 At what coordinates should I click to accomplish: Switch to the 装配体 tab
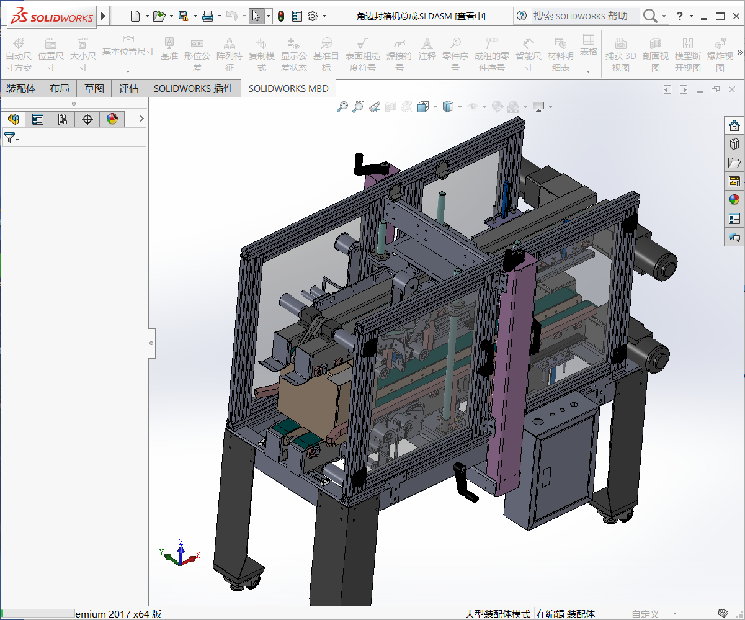pyautogui.click(x=21, y=89)
